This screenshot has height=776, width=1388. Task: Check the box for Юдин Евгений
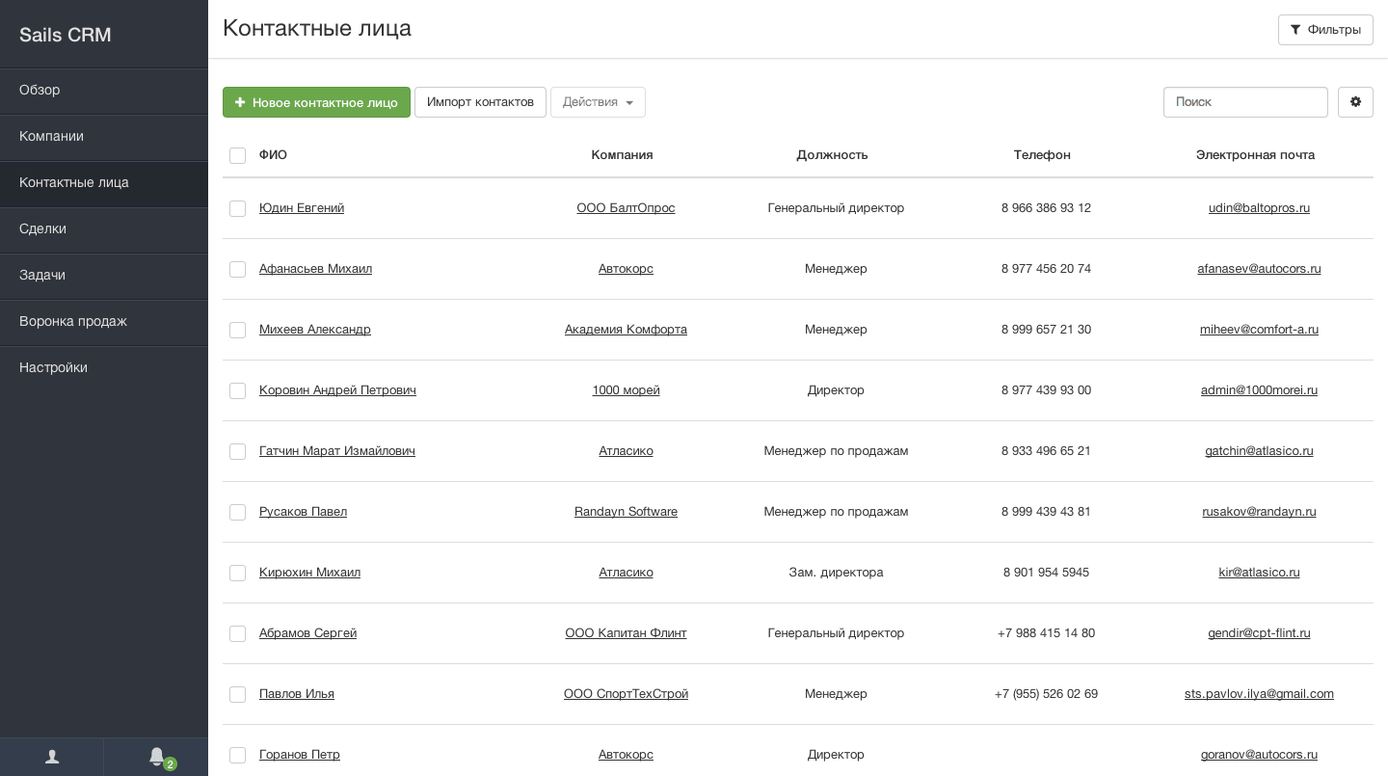[x=238, y=209]
